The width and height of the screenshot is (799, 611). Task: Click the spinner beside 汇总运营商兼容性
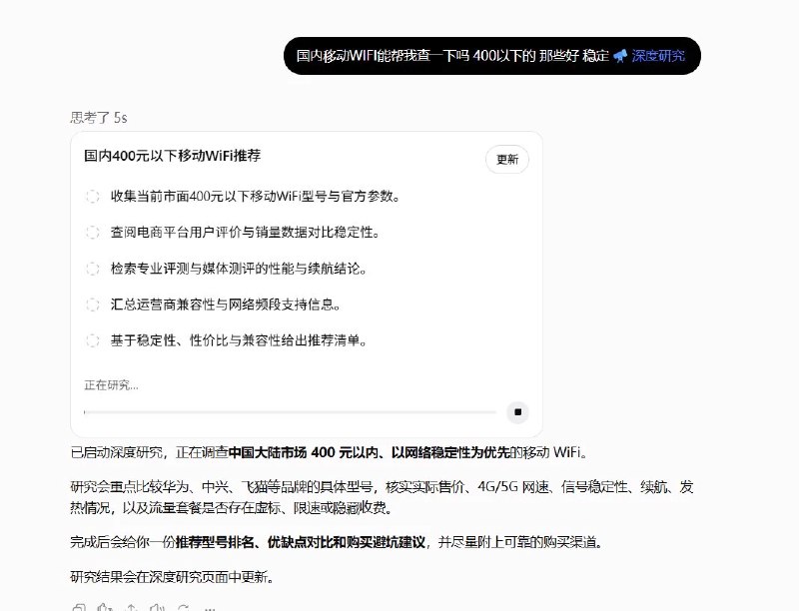[92, 305]
